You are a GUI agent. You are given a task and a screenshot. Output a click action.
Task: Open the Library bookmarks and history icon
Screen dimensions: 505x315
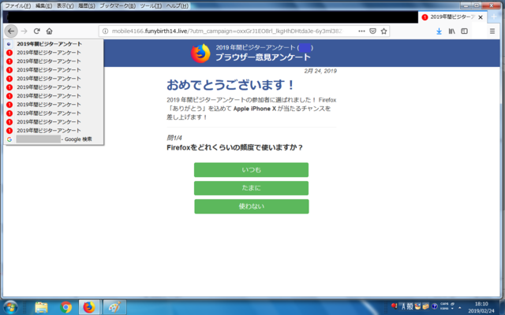452,31
